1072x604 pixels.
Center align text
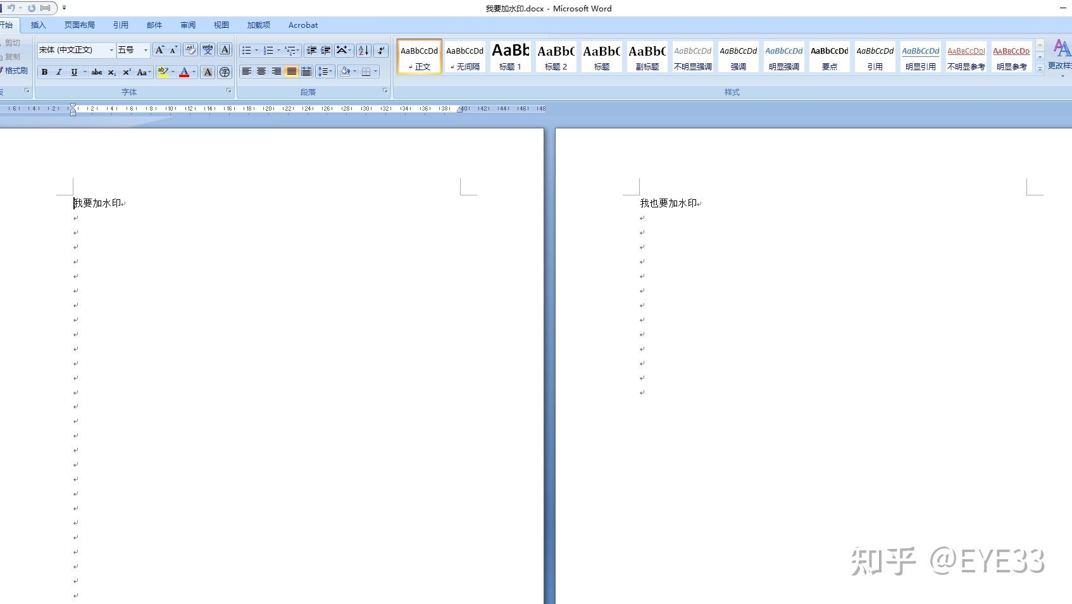[x=261, y=71]
